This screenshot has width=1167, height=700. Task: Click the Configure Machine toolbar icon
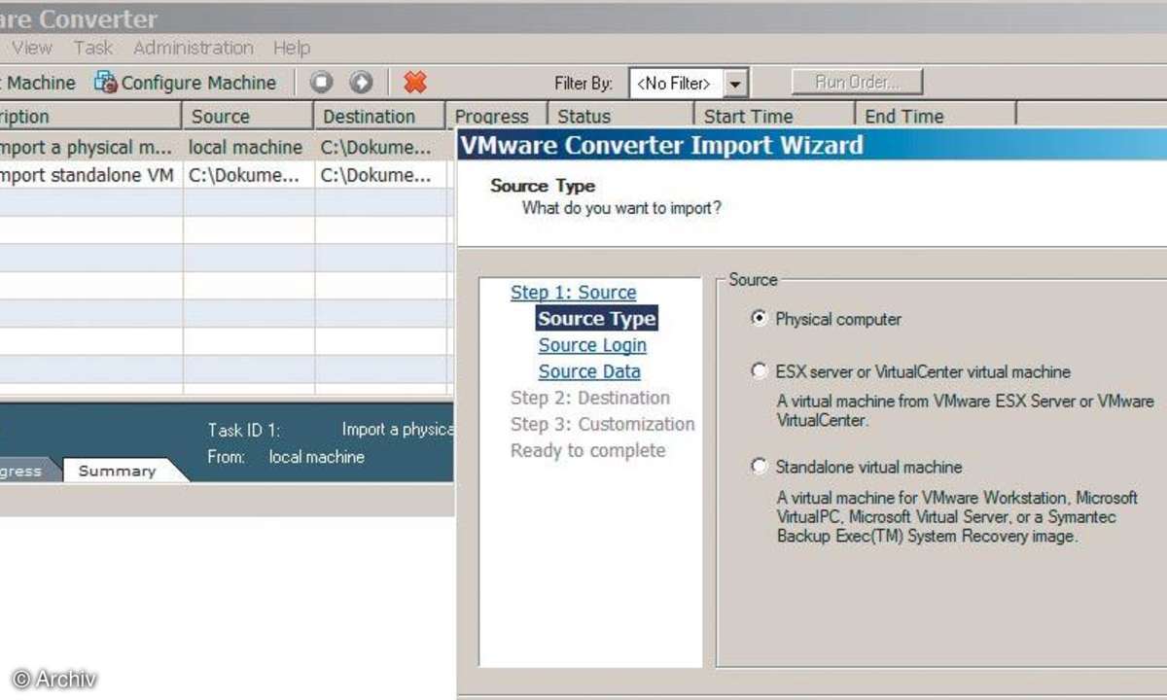[x=105, y=83]
